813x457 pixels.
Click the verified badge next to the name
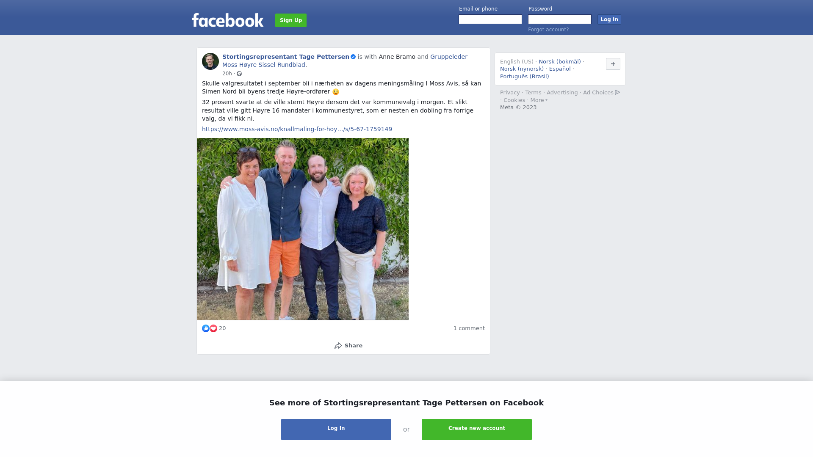click(x=353, y=57)
